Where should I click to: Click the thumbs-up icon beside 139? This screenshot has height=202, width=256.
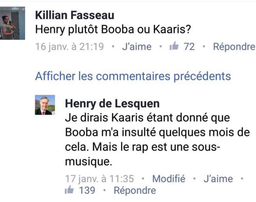(x=69, y=190)
